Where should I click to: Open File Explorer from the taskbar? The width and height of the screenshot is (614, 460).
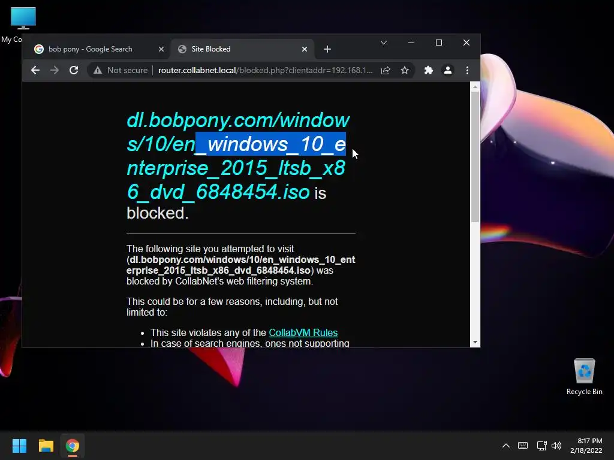[x=46, y=446]
